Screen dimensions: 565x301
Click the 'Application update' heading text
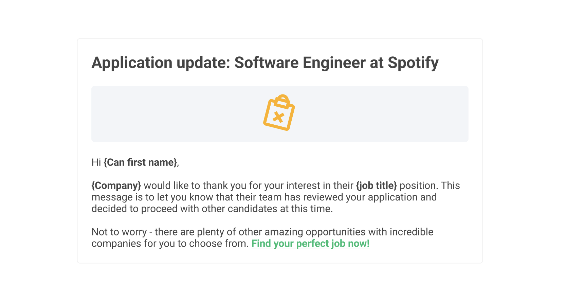(x=161, y=63)
